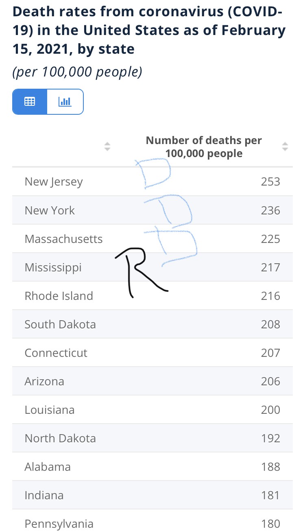Switch to table view
Viewport: 305px width, 531px height.
tap(30, 101)
